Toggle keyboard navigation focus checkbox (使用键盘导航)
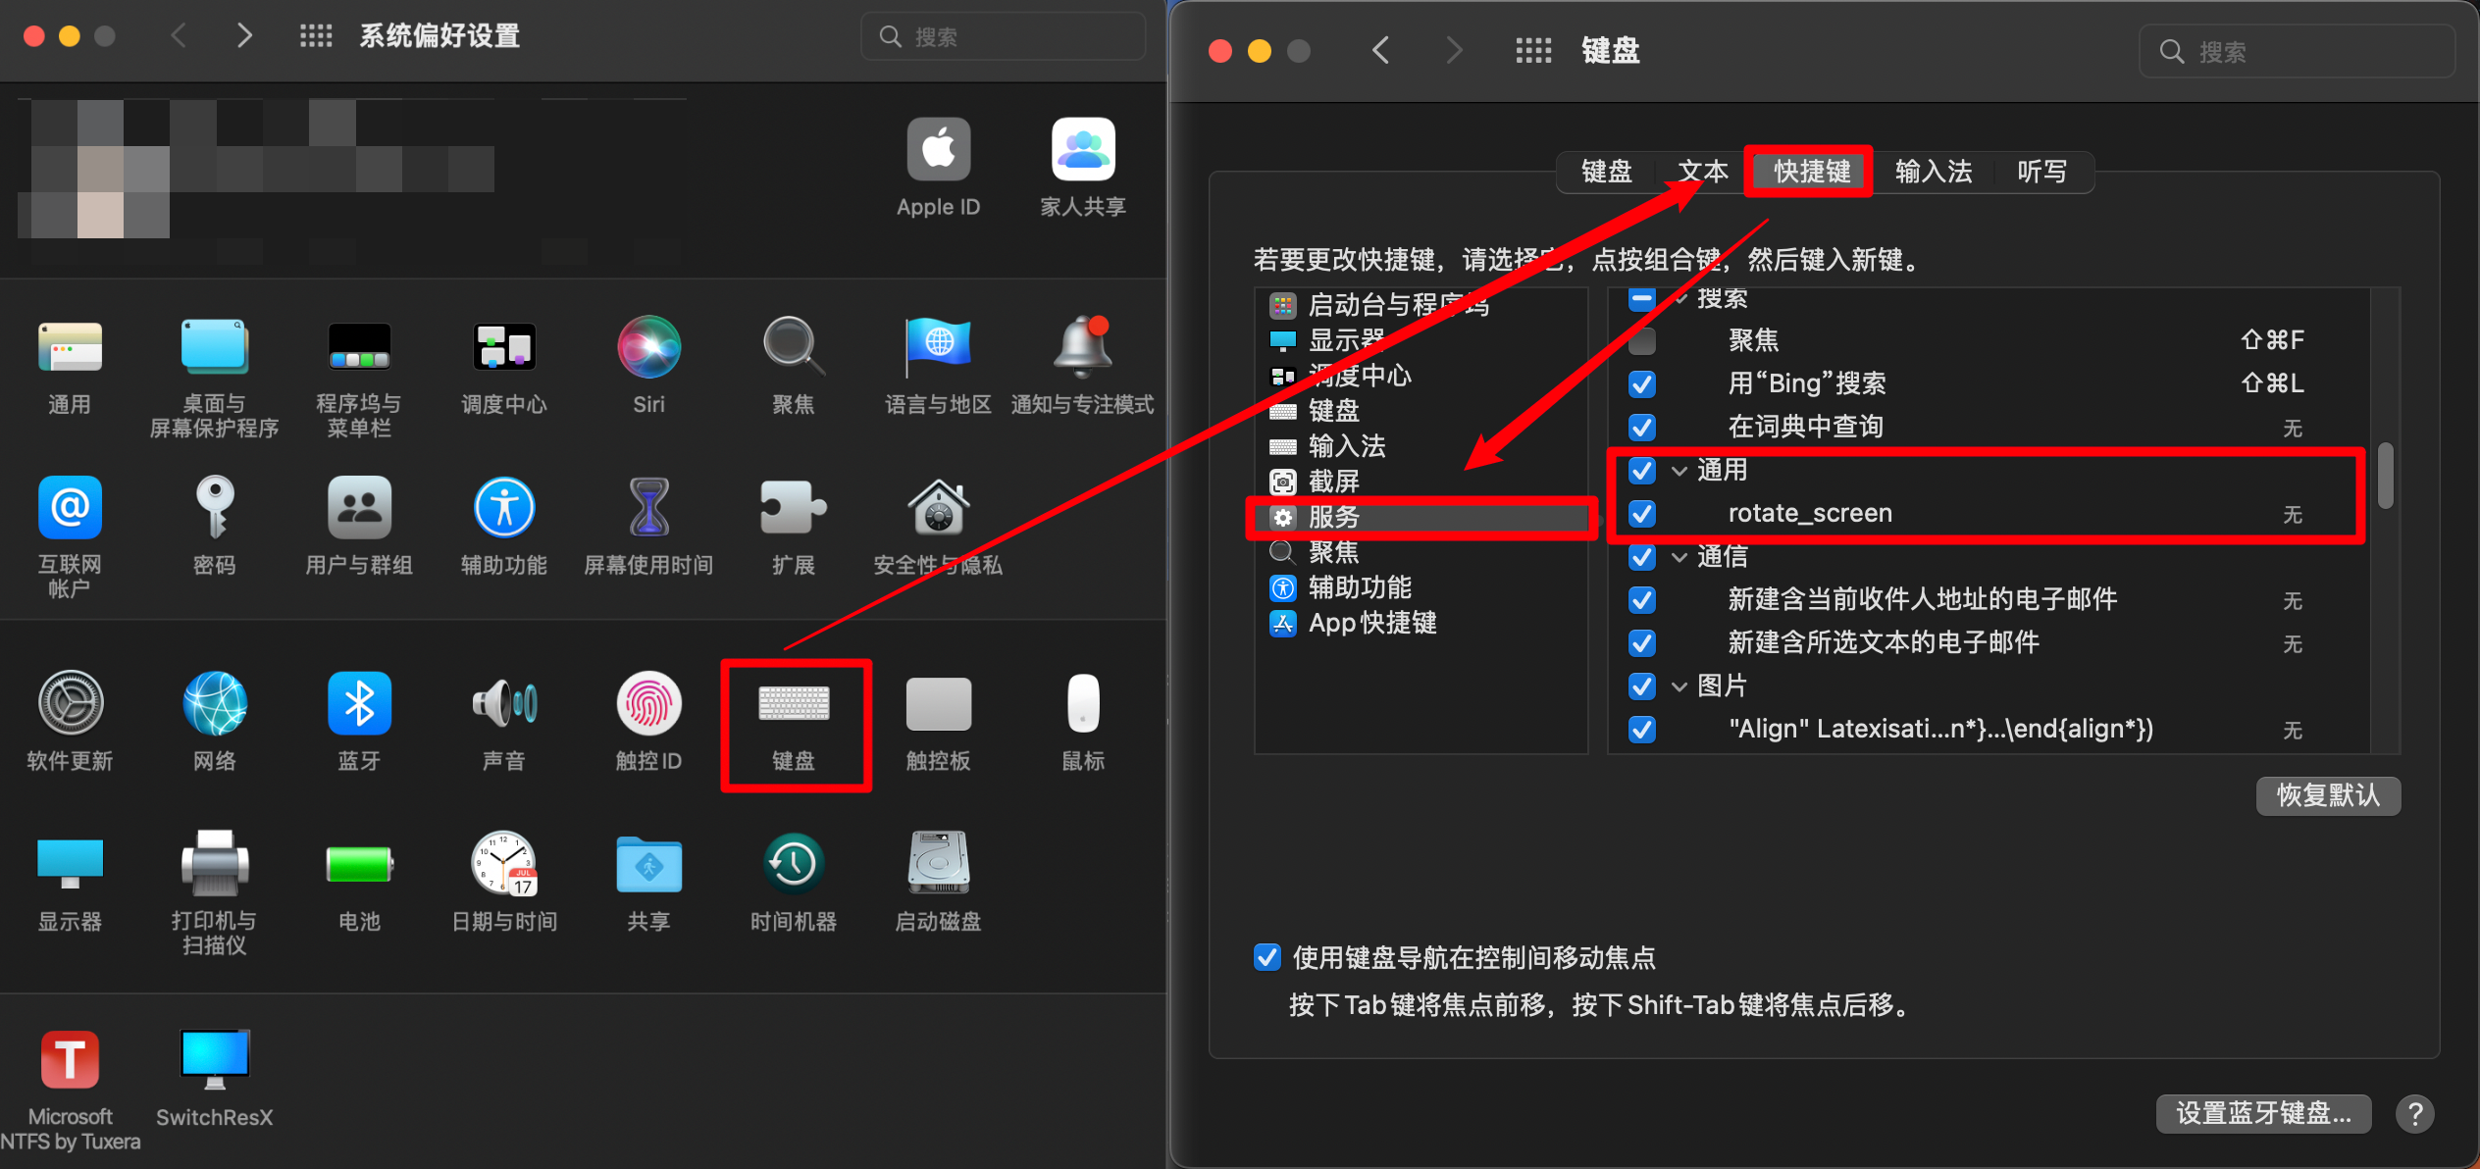 click(1267, 957)
